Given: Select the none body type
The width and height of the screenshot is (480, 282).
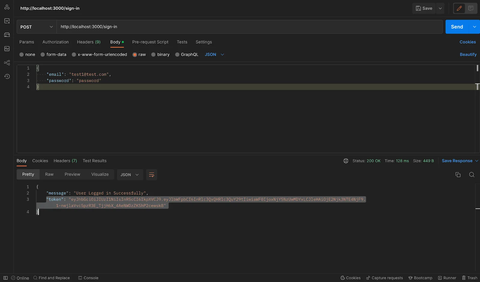Looking at the screenshot, I should tap(27, 54).
